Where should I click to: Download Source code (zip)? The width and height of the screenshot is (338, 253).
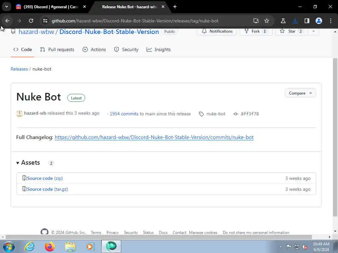point(45,178)
